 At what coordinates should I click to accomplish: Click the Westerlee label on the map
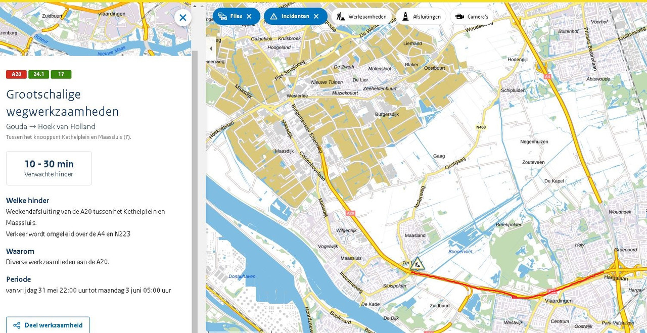[x=297, y=96]
